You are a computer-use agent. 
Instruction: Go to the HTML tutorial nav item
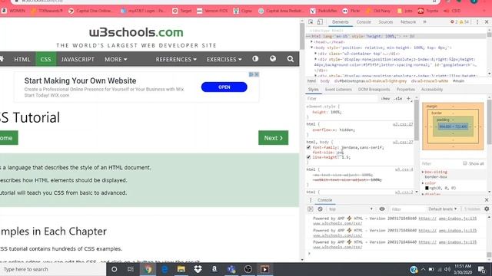22,59
